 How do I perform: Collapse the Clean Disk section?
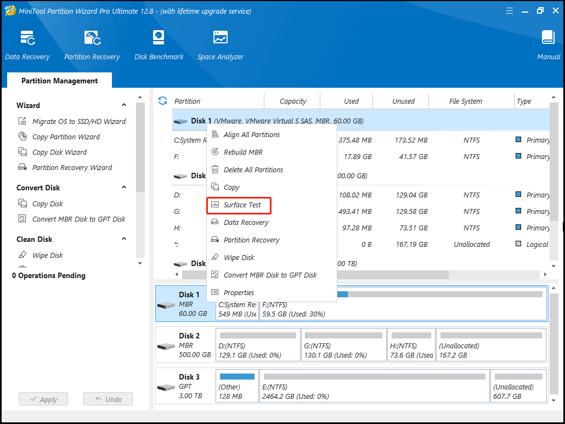point(124,239)
